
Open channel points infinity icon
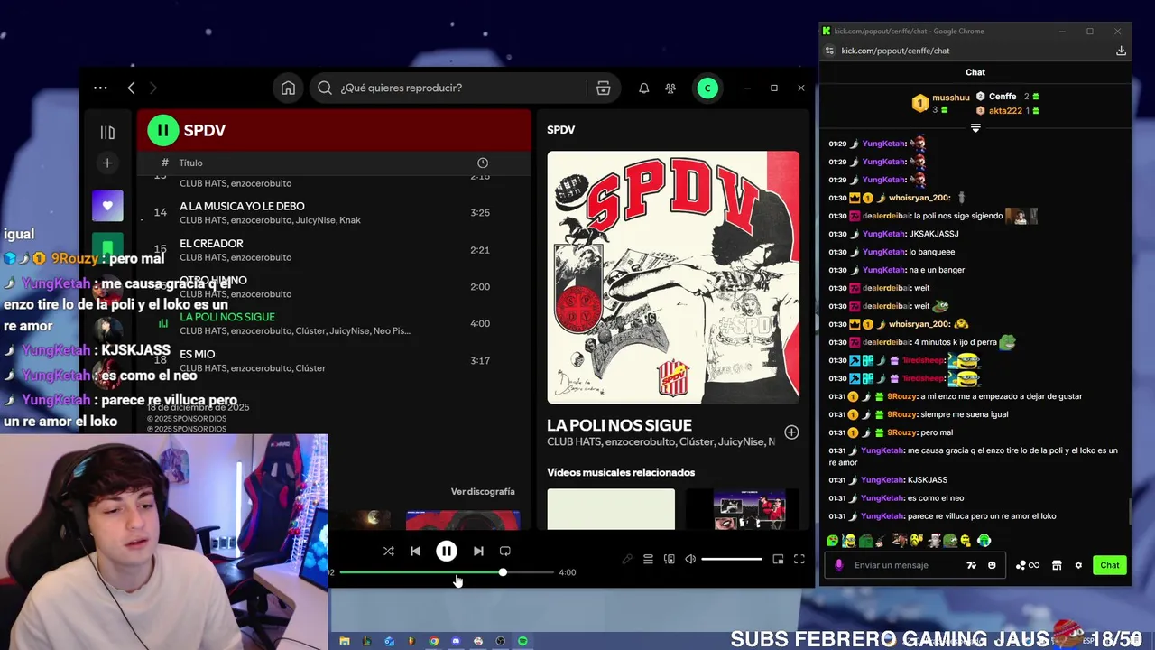(1028, 565)
